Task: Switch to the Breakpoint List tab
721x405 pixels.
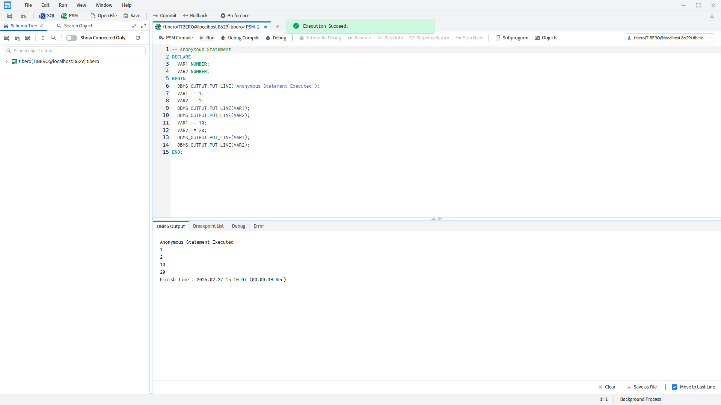Action: pos(208,226)
